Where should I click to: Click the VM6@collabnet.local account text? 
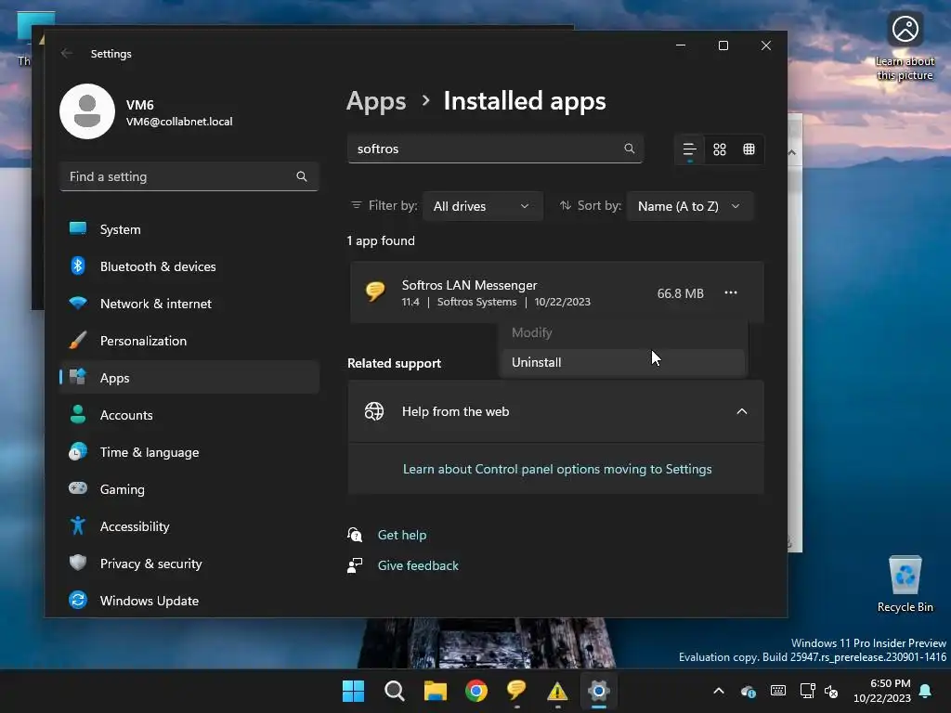click(179, 122)
